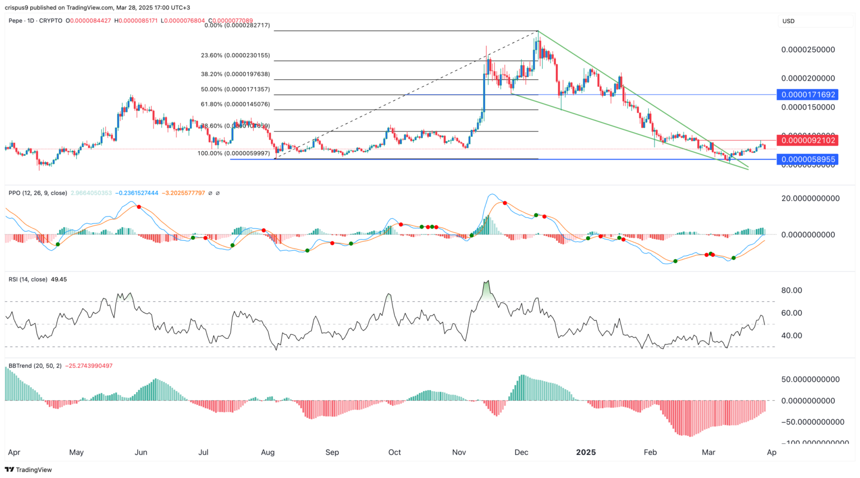Viewport: 860px width, 478px height.
Task: Select the 50.00% Fibonacci level label
Action: pyautogui.click(x=235, y=90)
